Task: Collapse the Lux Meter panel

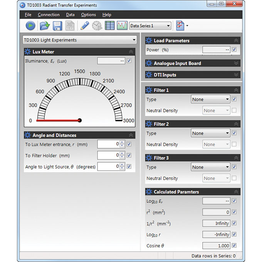Action: coord(131,52)
